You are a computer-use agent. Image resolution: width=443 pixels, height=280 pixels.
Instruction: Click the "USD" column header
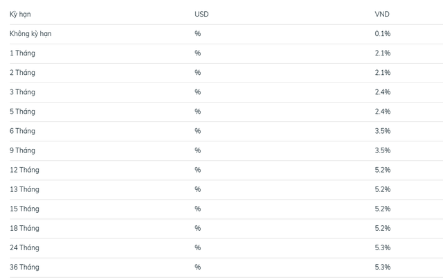(202, 14)
